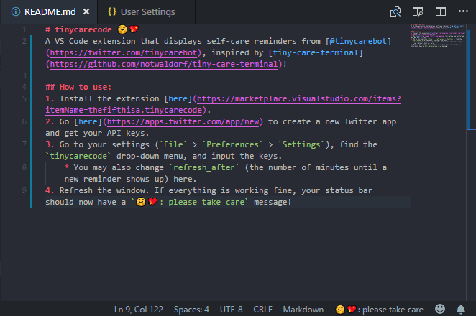476x316 pixels.
Task: Click 'Refresh the window' text on line 9
Action: coord(103,190)
